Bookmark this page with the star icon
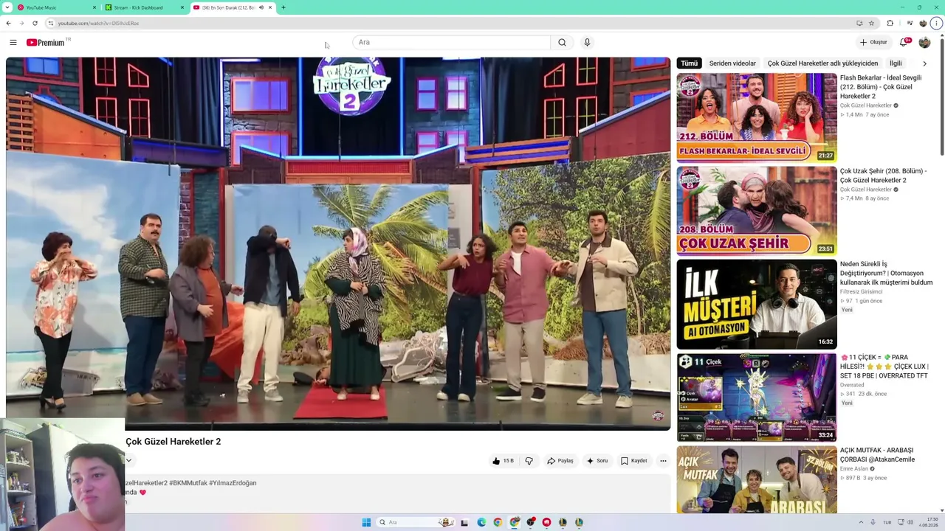The image size is (945, 531). pyautogui.click(x=871, y=23)
